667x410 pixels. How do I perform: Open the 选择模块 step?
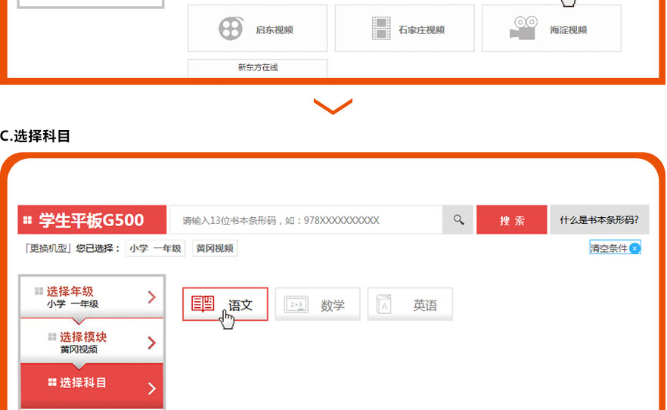(92, 342)
